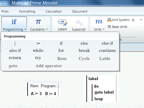Screen dimensions: 144x108
Task: Click the goto label line
Action: coord(104,92)
